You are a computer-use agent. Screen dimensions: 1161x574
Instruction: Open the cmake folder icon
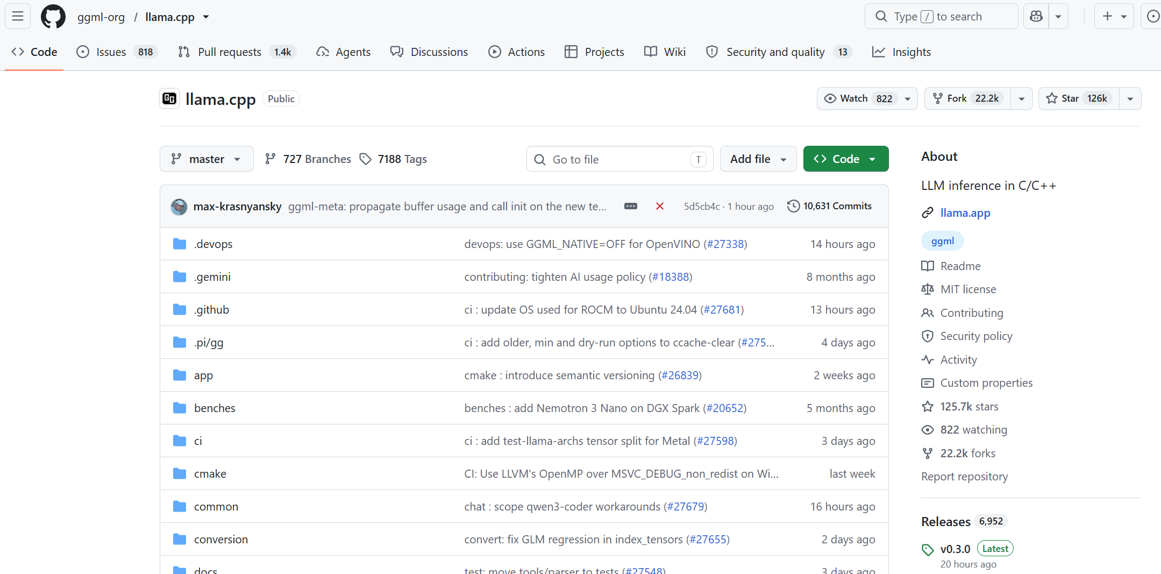(x=180, y=474)
